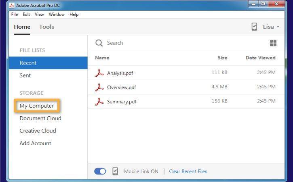Open the Window menu
Screen dimensions: 293x182
click(x=57, y=15)
